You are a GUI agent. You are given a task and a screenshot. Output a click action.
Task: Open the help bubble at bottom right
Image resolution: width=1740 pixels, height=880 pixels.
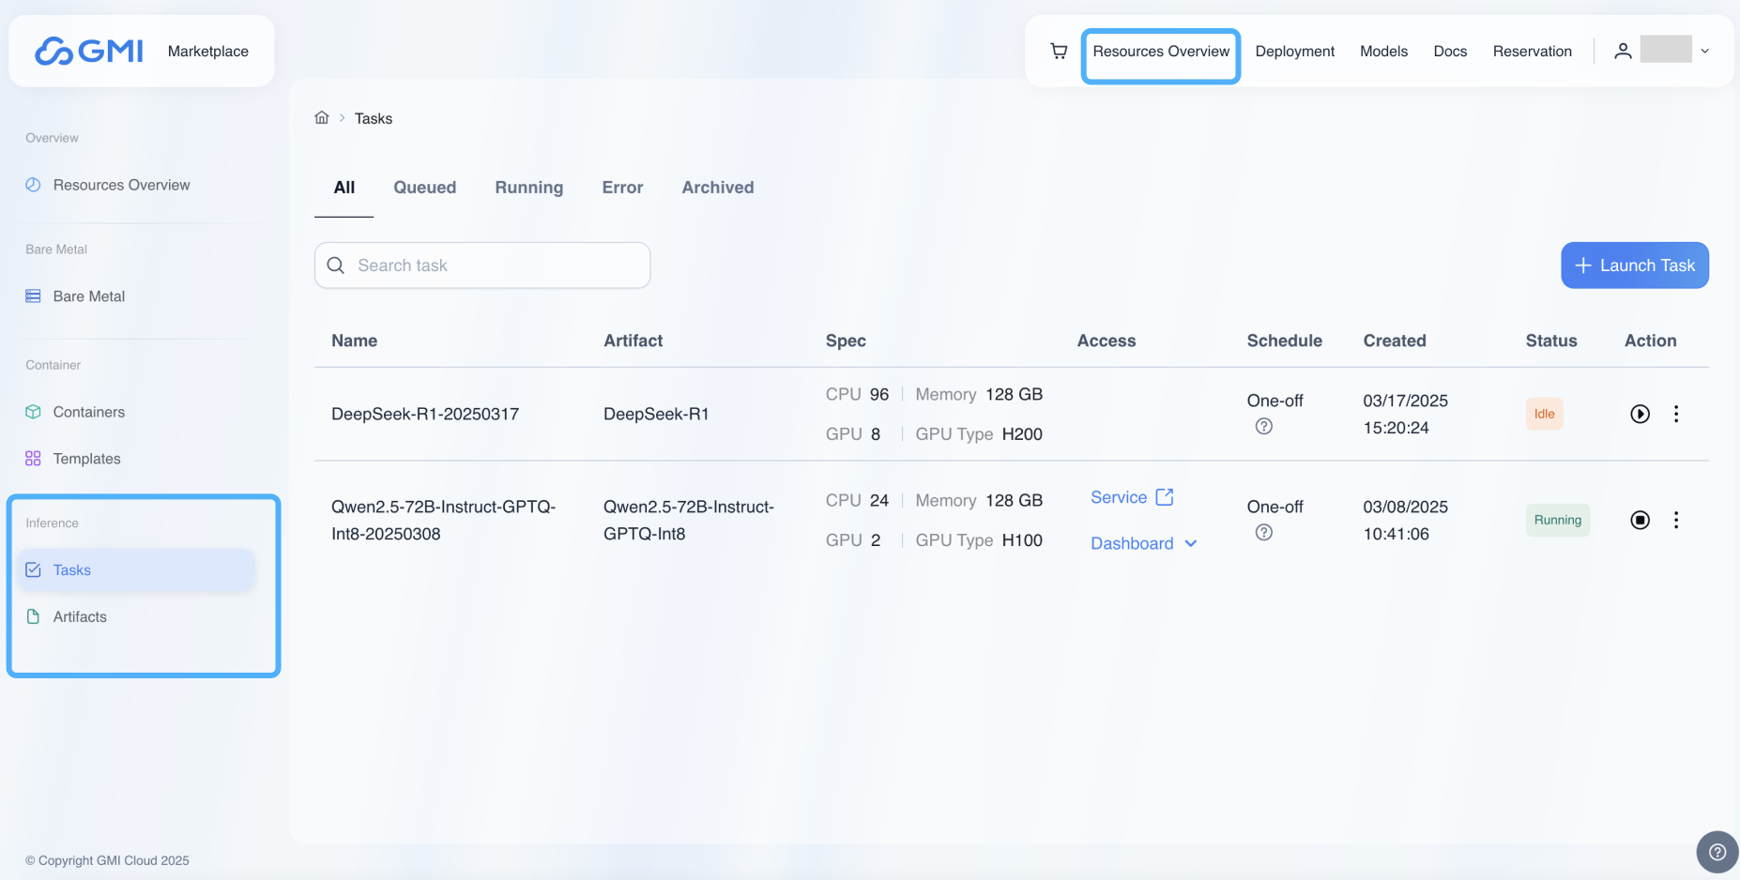(x=1717, y=852)
